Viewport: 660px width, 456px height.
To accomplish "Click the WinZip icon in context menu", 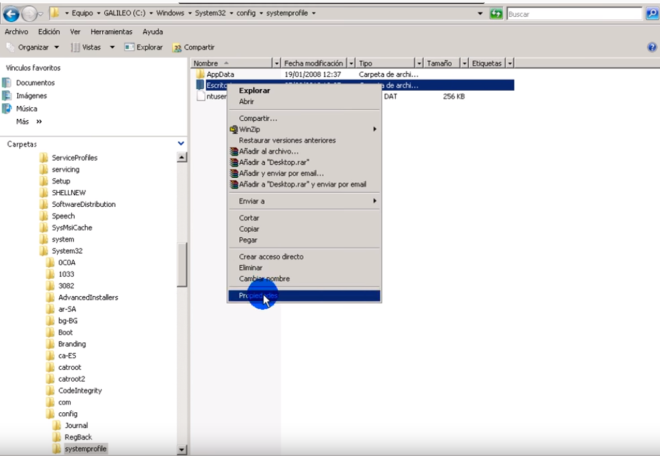I will click(234, 130).
